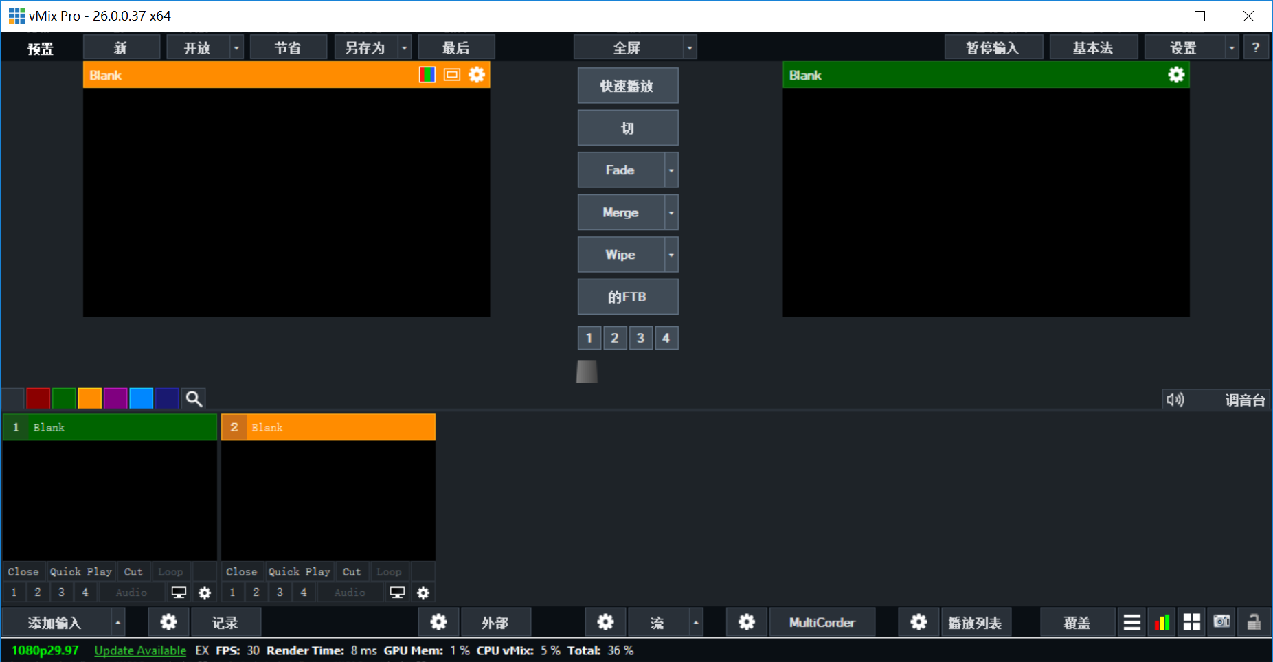Toggle overlay 3 on input 1

pyautogui.click(x=61, y=593)
